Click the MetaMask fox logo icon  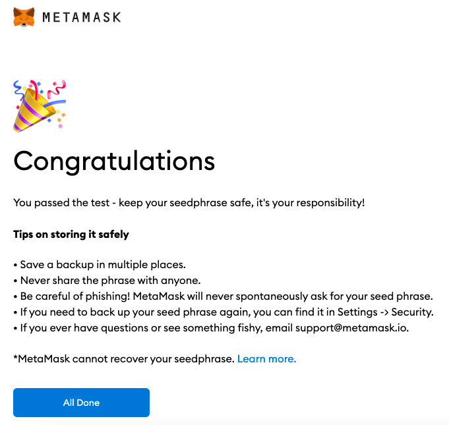(24, 17)
